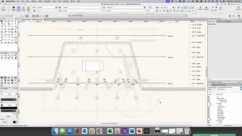Screen dimensions: 242x136
Task: Switch Navigation palette to Design Layers icon
Action: 213,85
